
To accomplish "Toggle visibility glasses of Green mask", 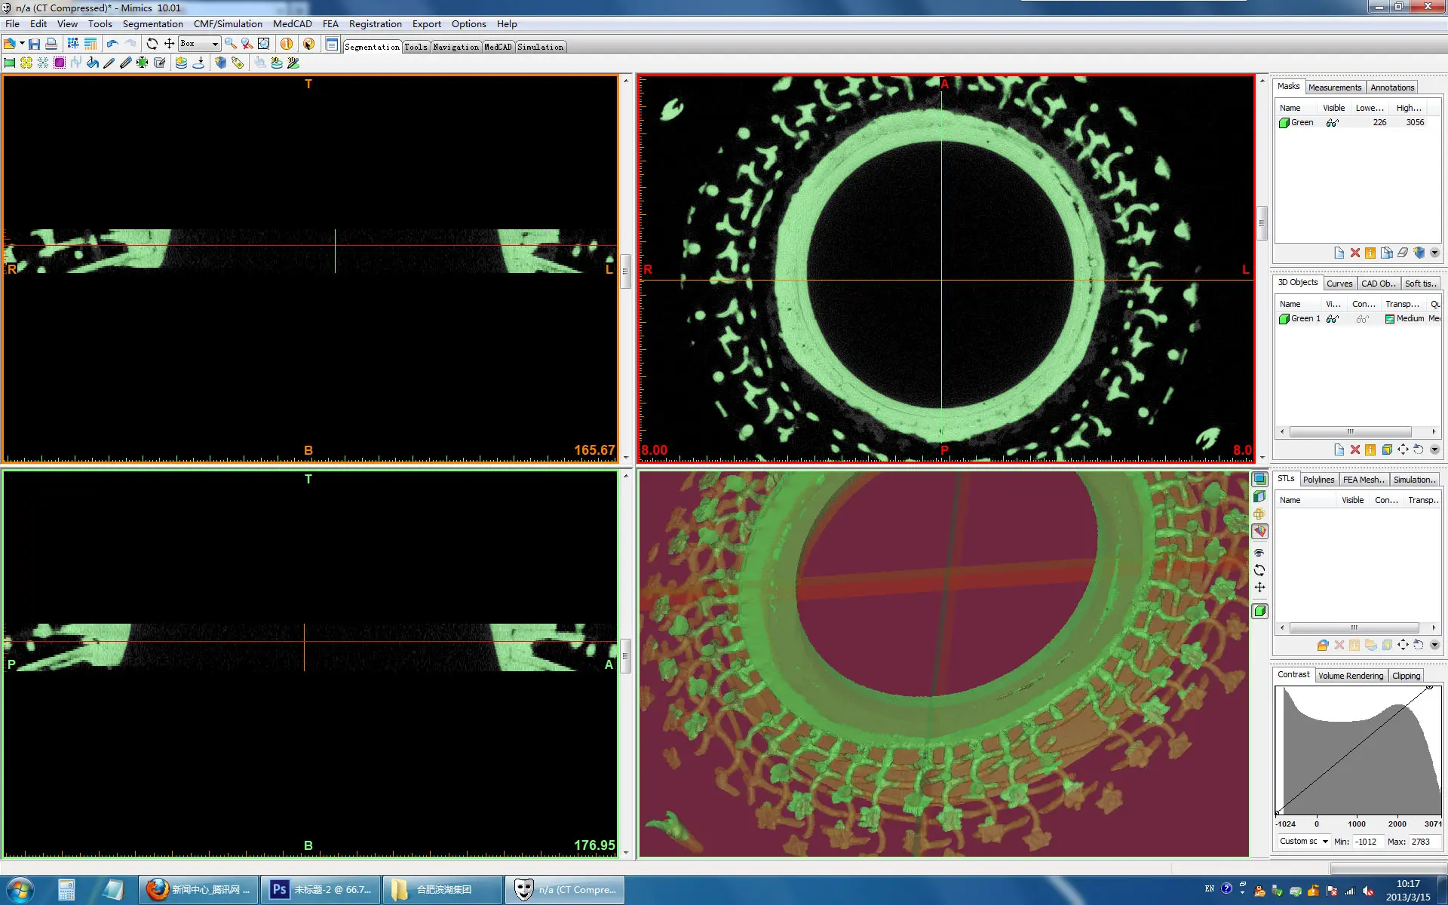I will (x=1333, y=123).
